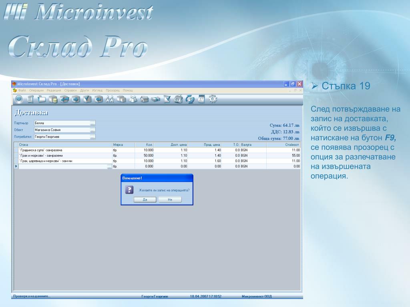Image resolution: width=410 pixels, height=307 pixels.
Task: Click the house objects toolbar icon
Action: point(144,99)
